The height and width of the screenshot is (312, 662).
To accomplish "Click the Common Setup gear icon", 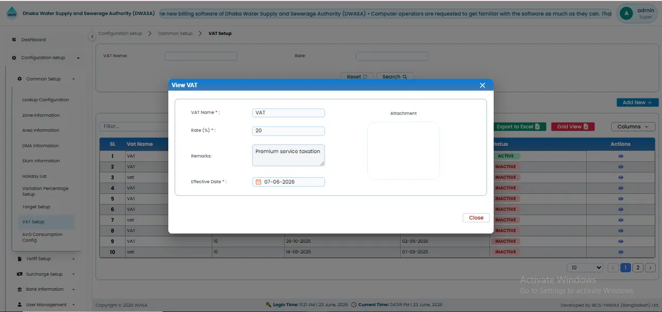I will (x=20, y=79).
